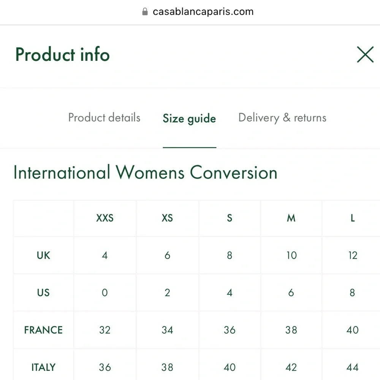
Task: Click the US row label
Action: point(43,293)
